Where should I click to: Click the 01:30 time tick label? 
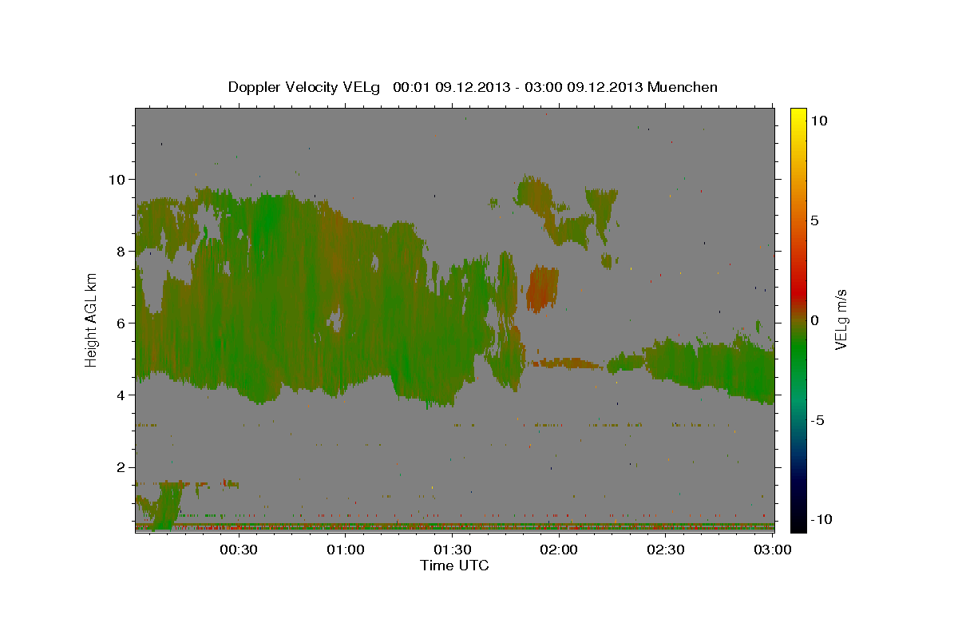[x=453, y=550]
